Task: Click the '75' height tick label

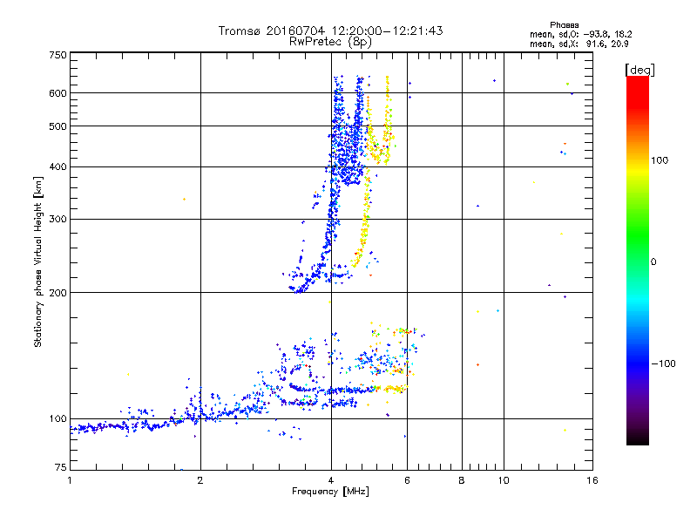Action: [x=61, y=467]
